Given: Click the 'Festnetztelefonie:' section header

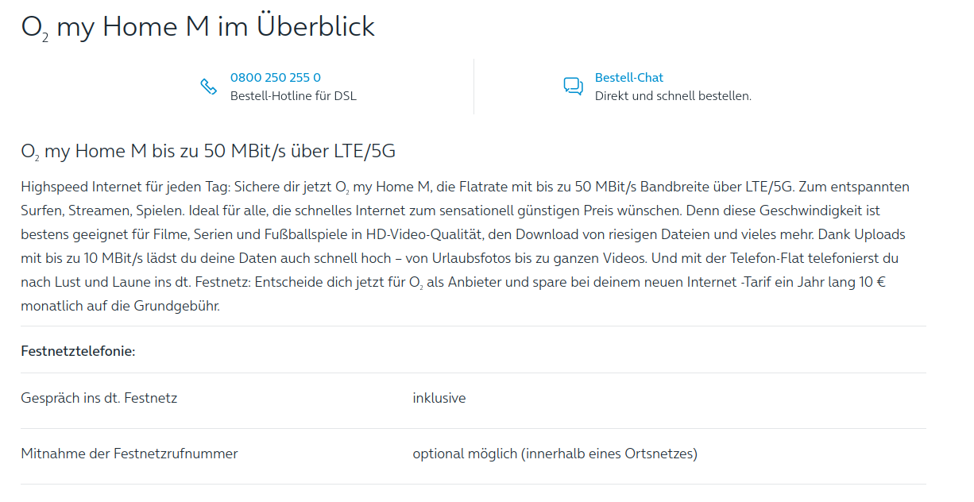Looking at the screenshot, I should click(x=78, y=350).
